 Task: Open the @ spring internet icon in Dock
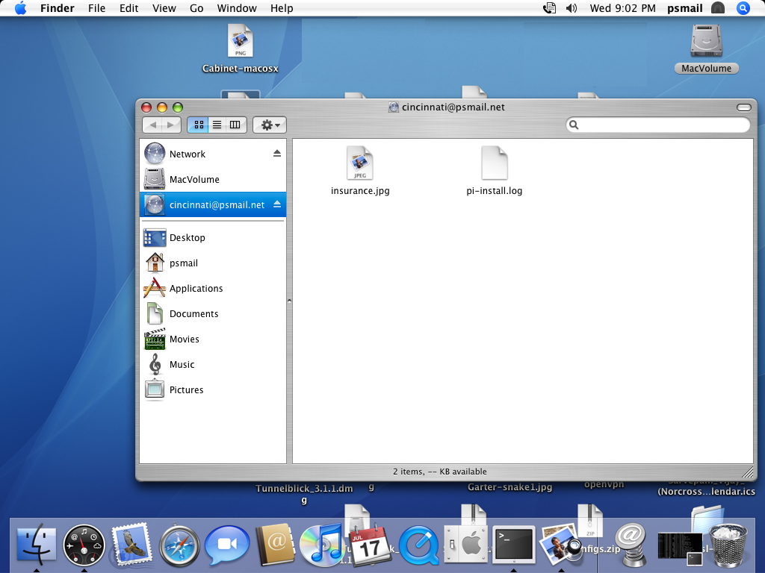pyautogui.click(x=631, y=545)
